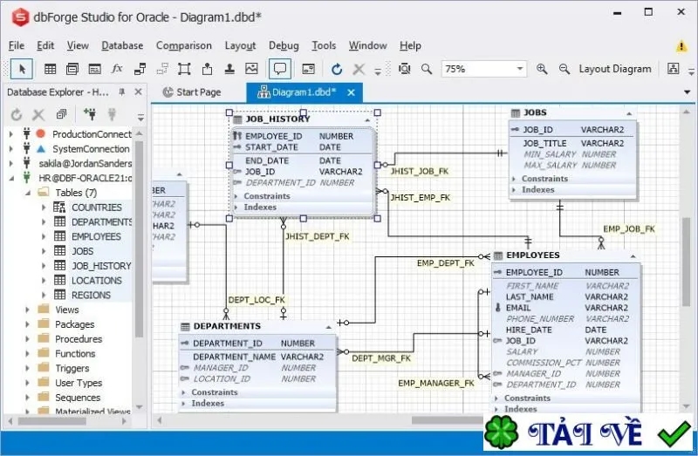Click the refresh diagram toolbar icon
Viewport: 698px width, 456px height.
pyautogui.click(x=337, y=69)
